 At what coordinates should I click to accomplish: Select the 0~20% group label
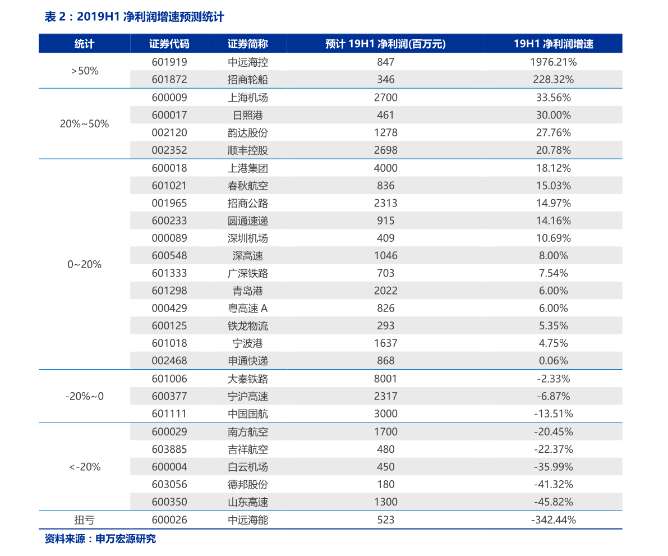point(84,265)
